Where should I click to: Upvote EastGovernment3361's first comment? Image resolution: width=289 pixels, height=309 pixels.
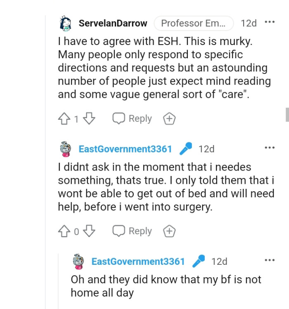(x=64, y=231)
